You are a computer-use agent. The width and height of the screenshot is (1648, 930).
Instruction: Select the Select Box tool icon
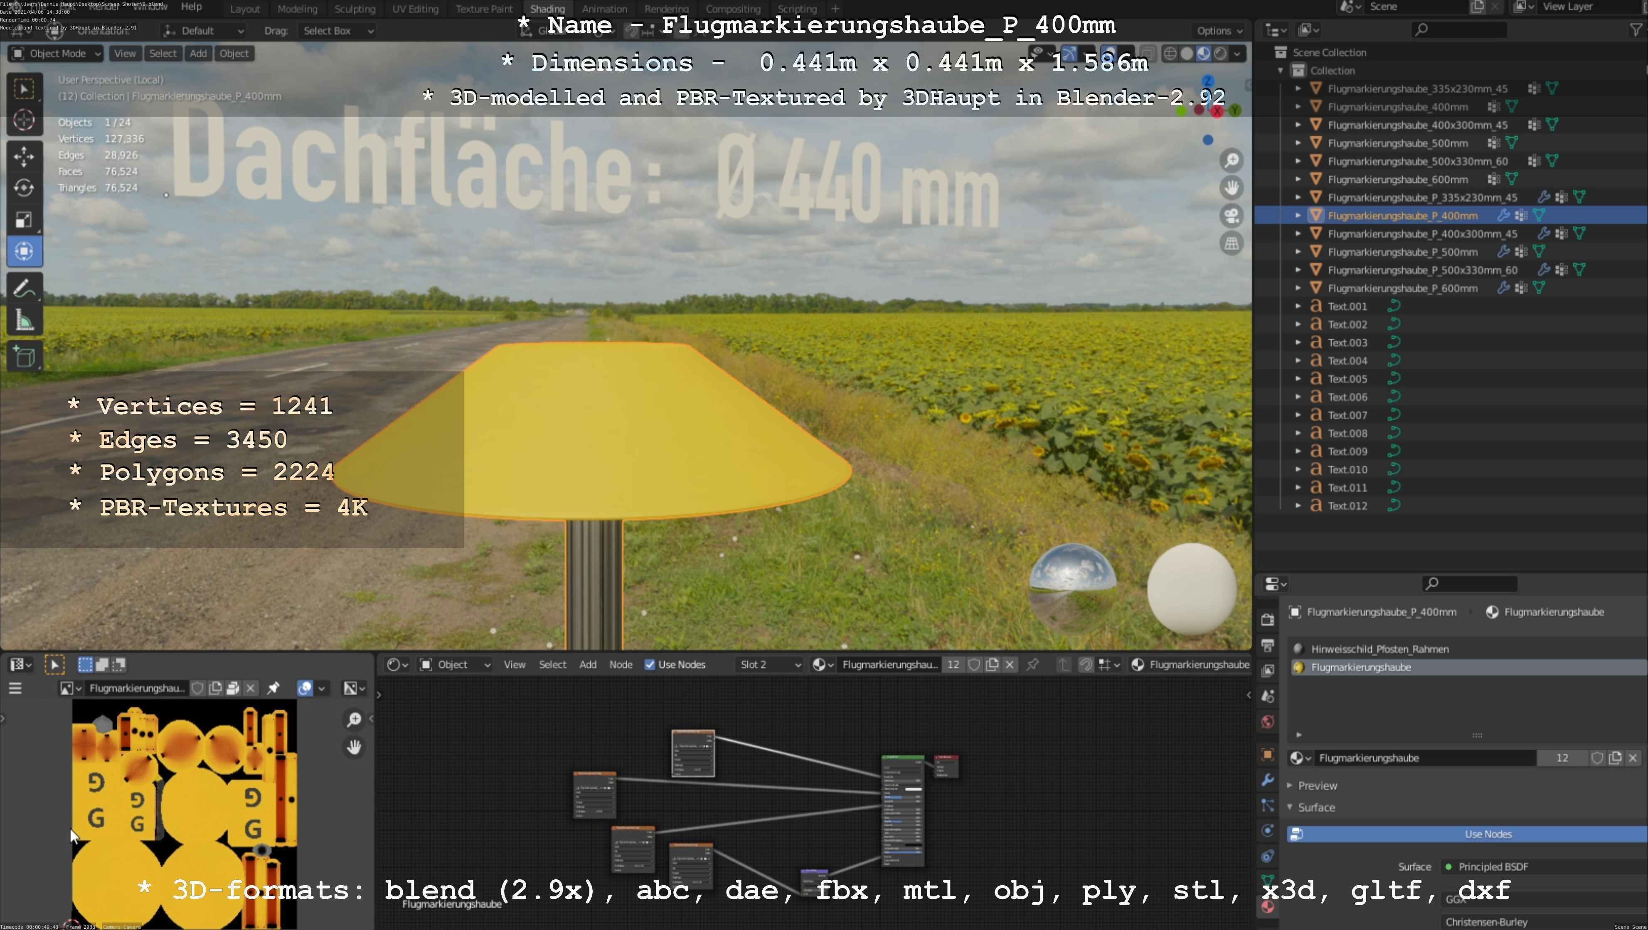pyautogui.click(x=24, y=89)
